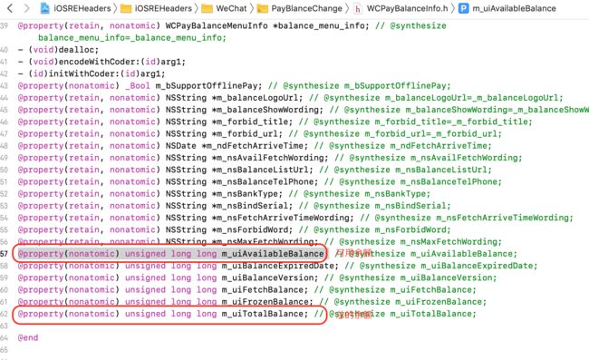589x360 pixels.
Task: Click the m_uiAvailableBalance property name
Action: click(x=273, y=254)
